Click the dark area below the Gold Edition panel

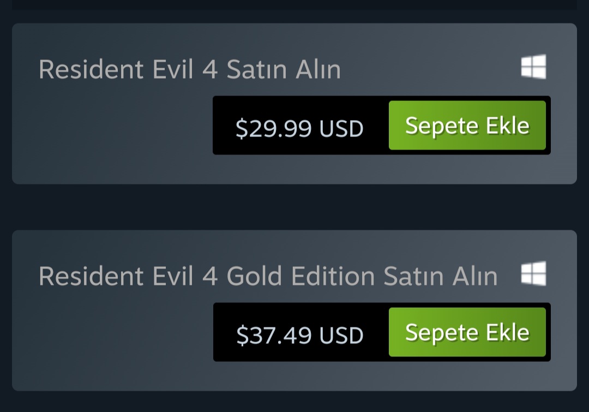coord(294,403)
